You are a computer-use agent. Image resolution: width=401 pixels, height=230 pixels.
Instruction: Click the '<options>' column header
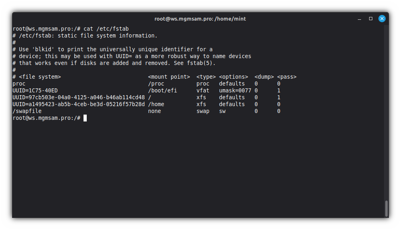pos(233,77)
